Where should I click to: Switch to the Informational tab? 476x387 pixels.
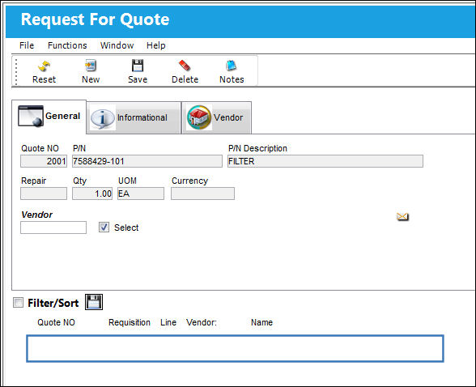click(x=134, y=117)
